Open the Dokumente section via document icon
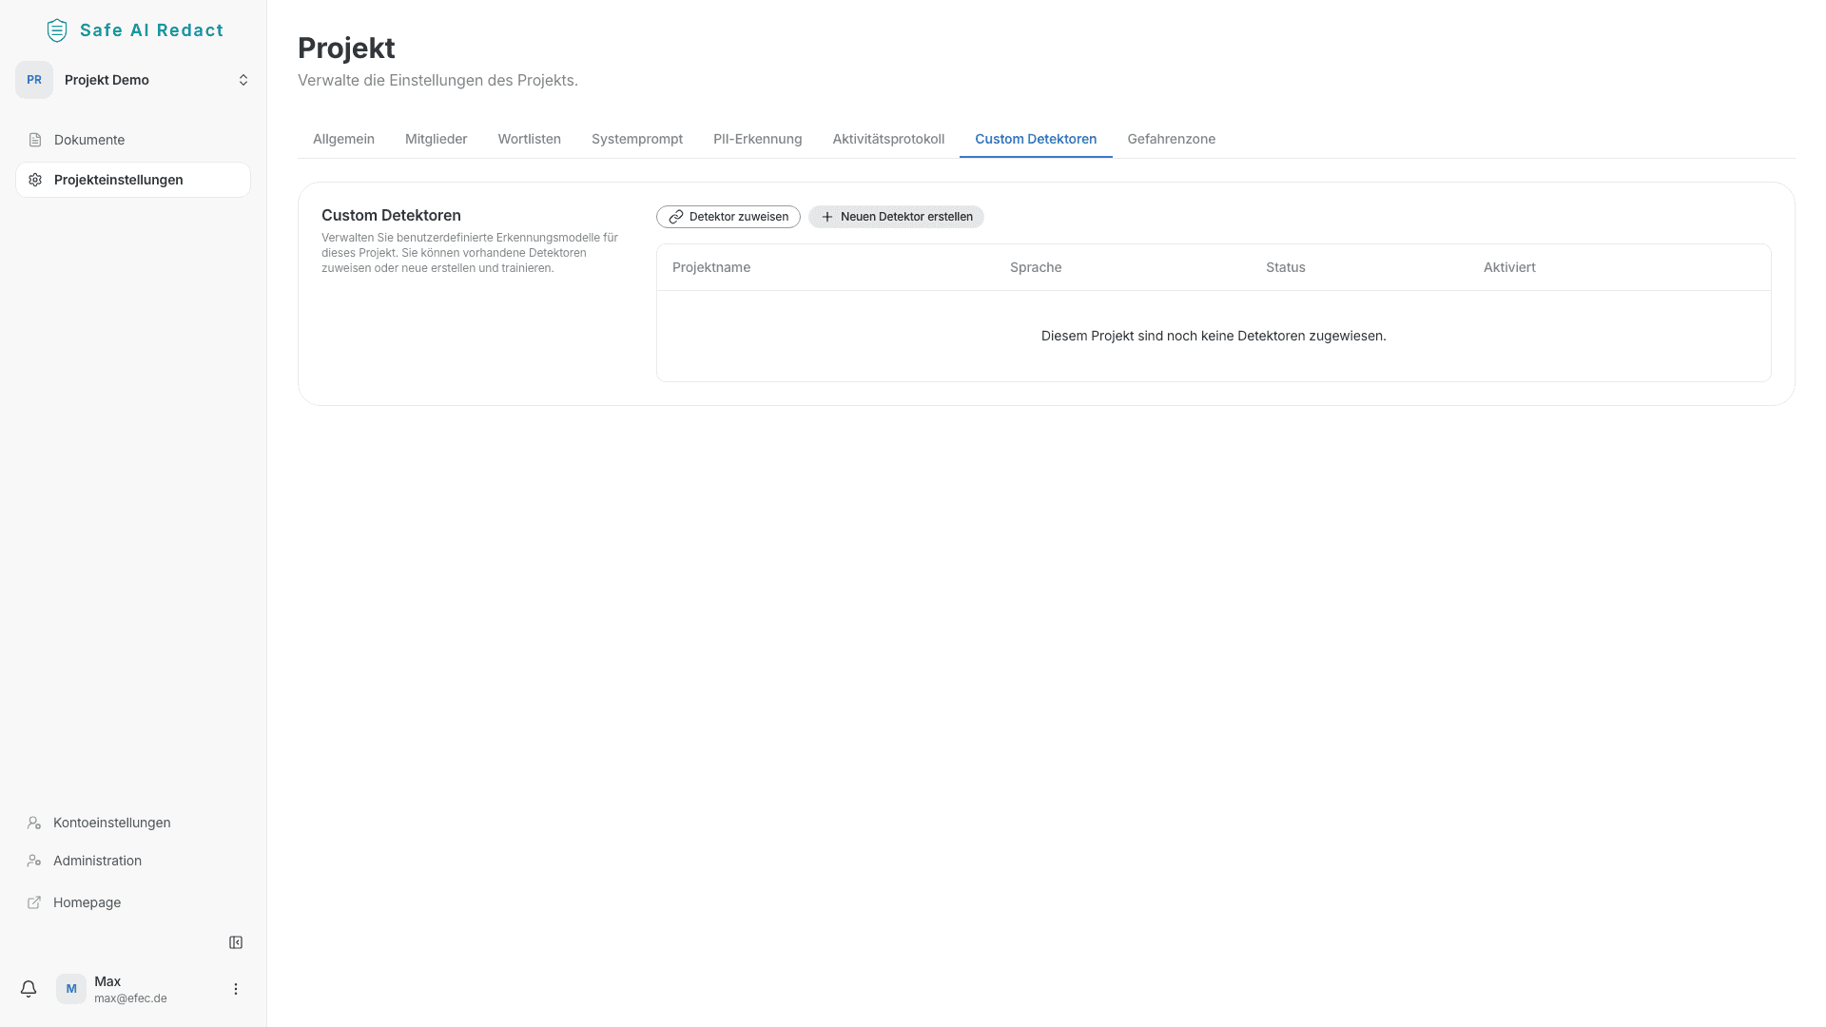The height and width of the screenshot is (1027, 1826). [35, 140]
